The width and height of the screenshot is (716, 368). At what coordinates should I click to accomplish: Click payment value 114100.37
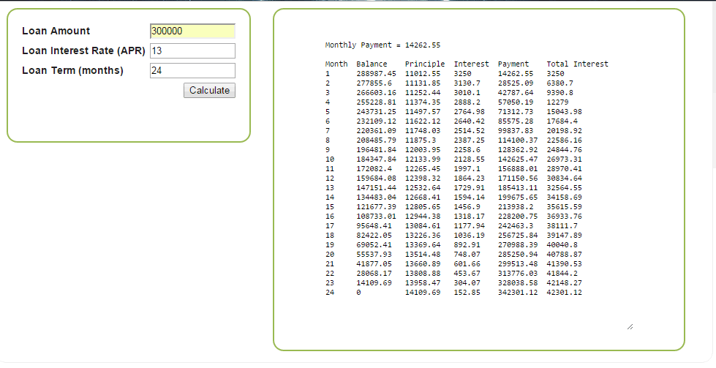(x=518, y=140)
